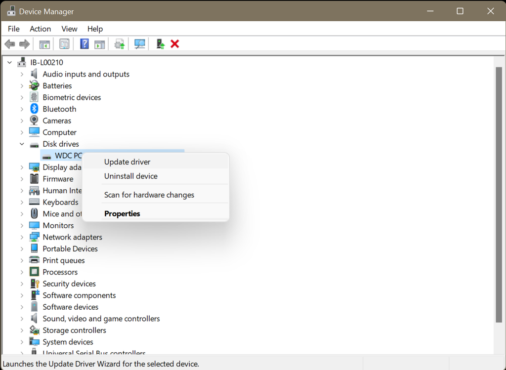Expand the Software devices chevron
506x370 pixels.
(x=22, y=307)
